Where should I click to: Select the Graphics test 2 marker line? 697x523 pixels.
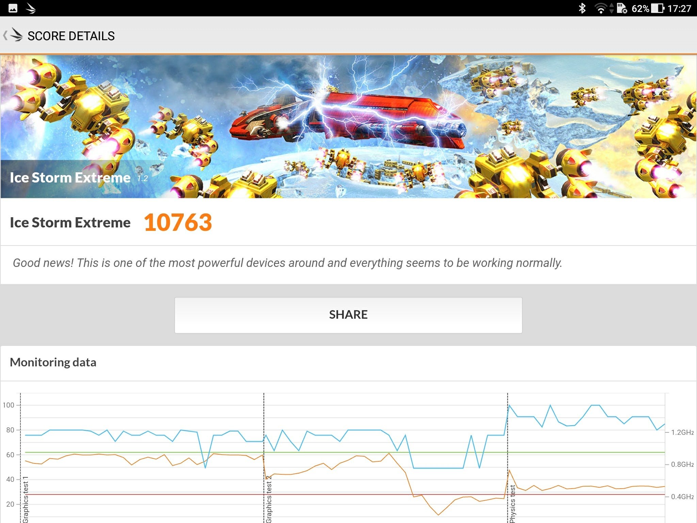(264, 458)
